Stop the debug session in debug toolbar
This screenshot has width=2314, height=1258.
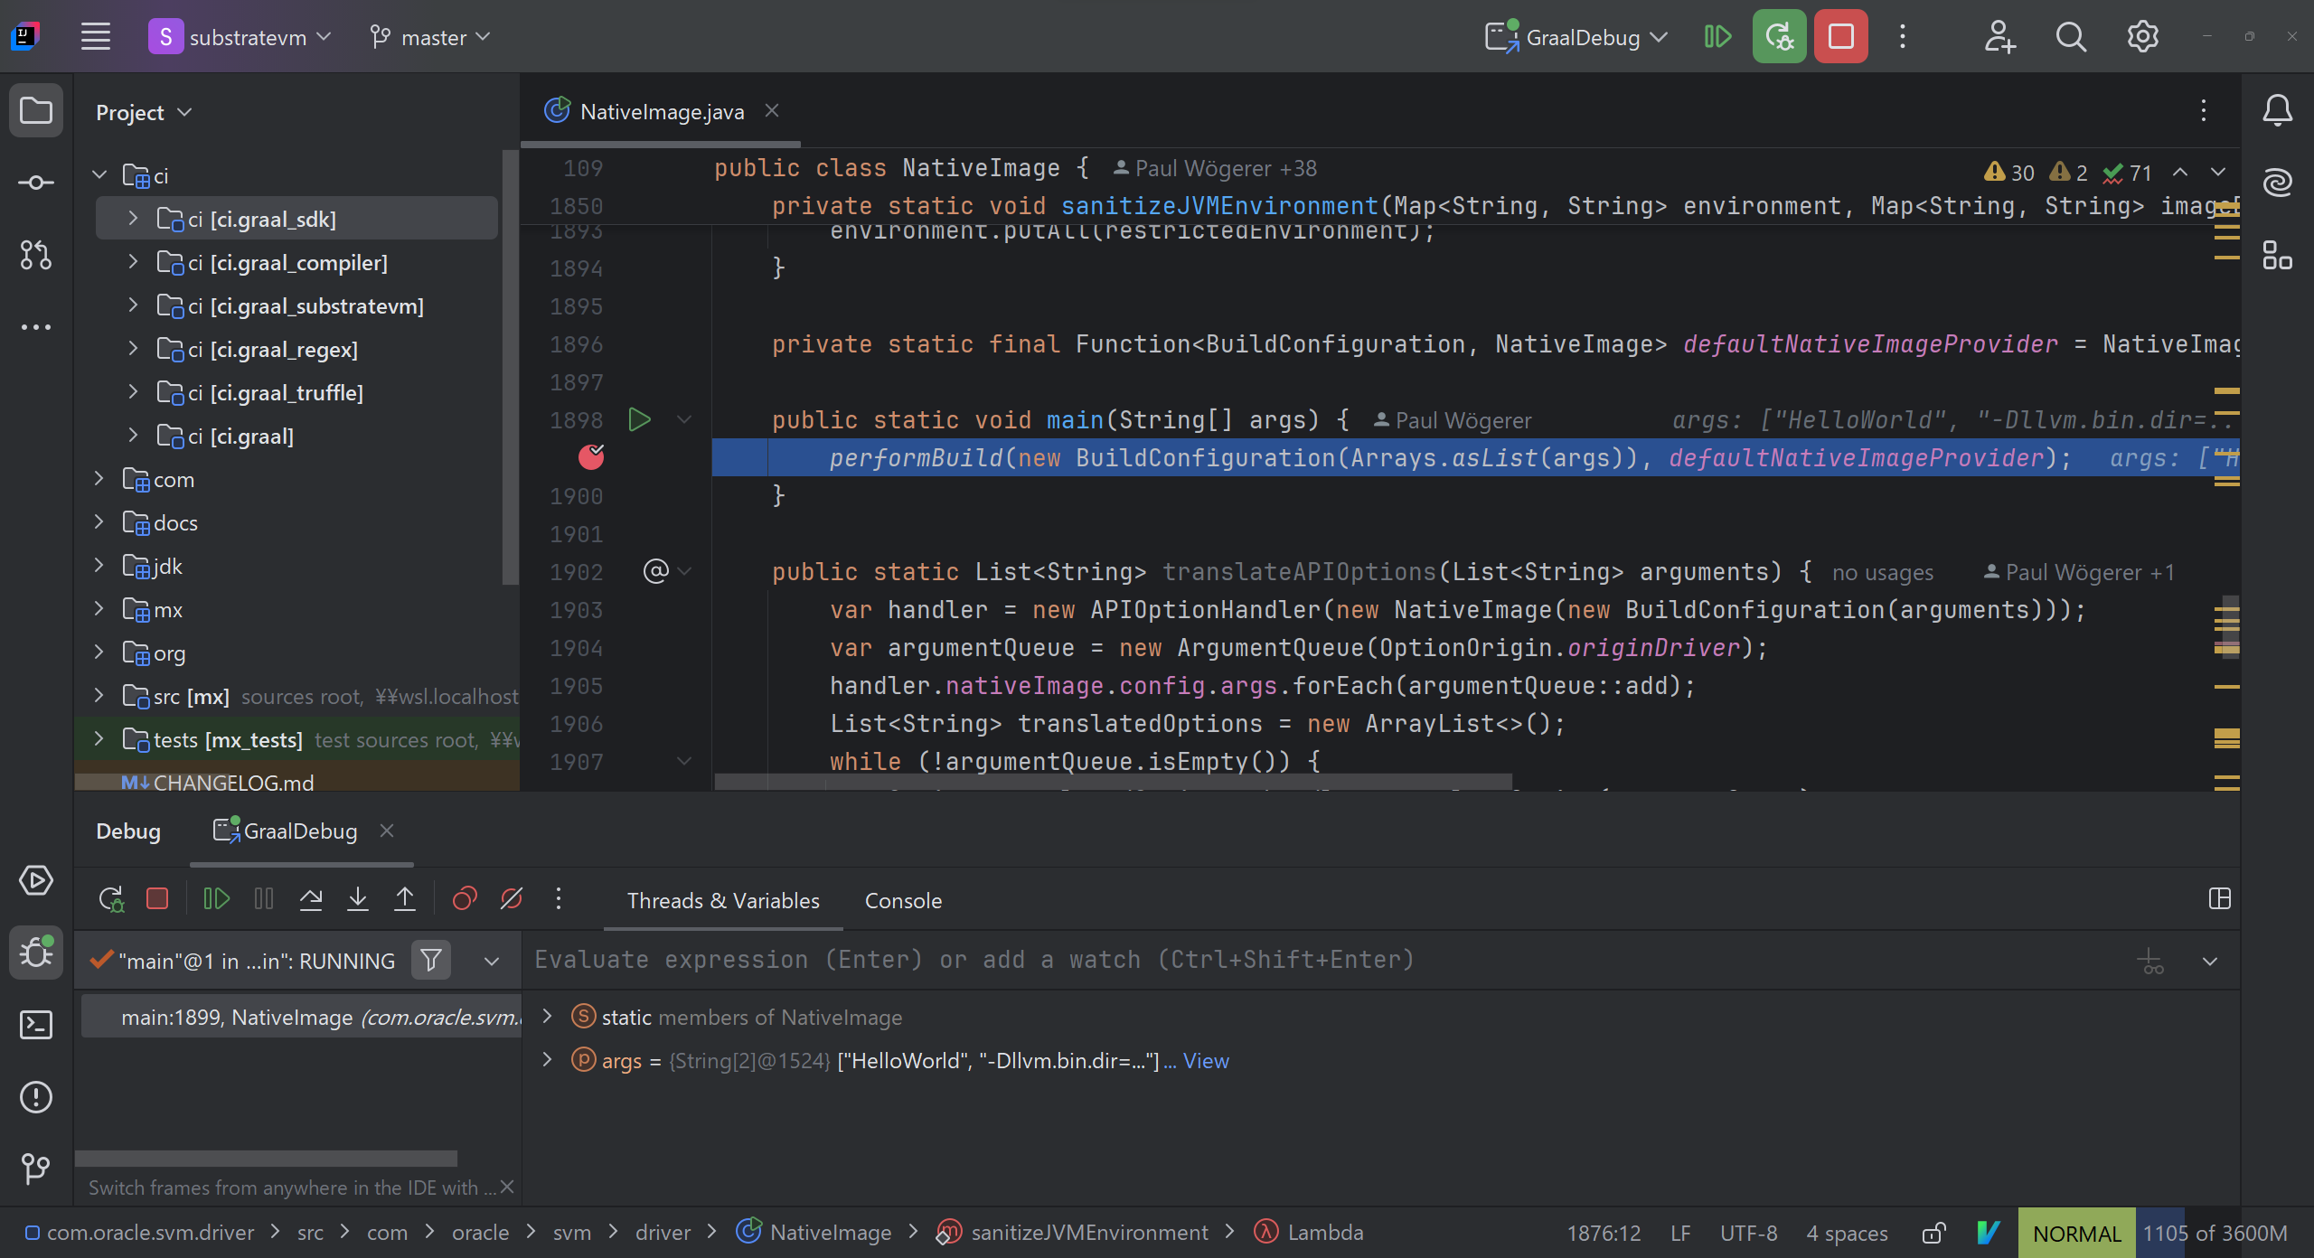157,899
